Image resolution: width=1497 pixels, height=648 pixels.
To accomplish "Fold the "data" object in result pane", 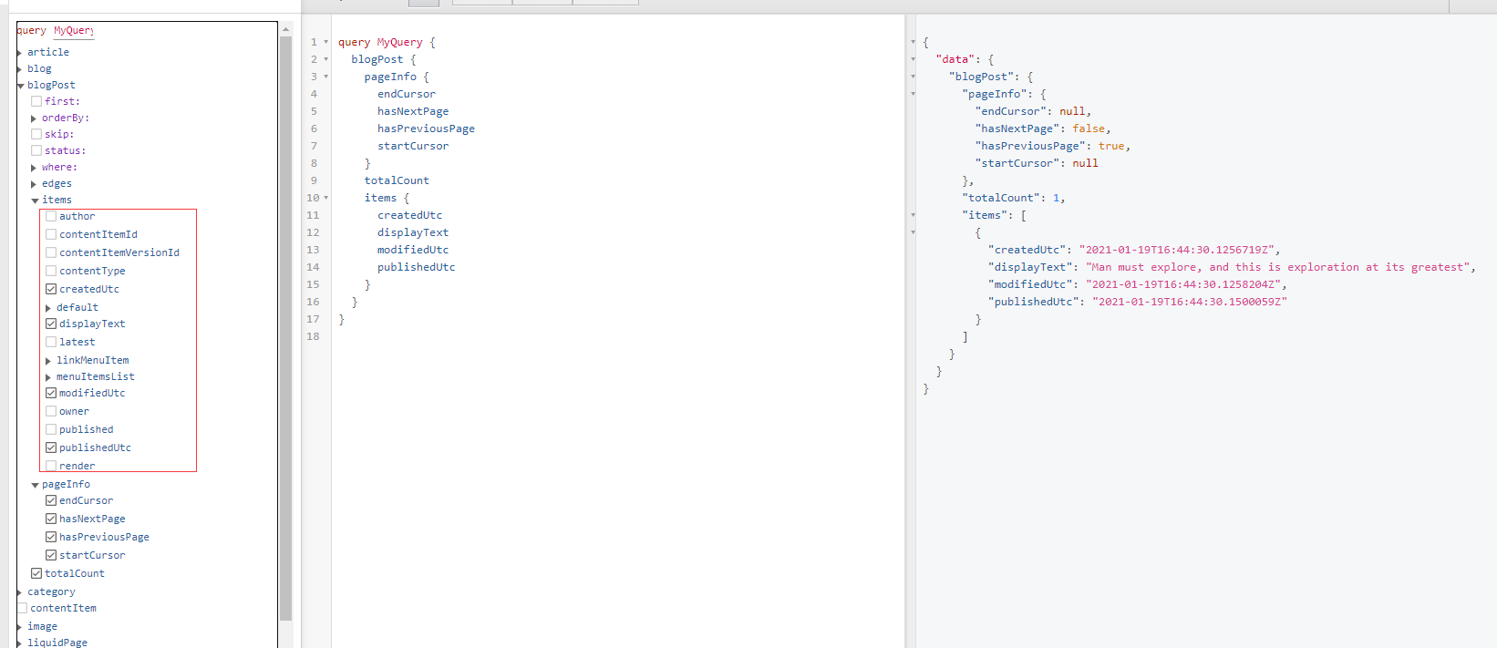I will (x=913, y=59).
